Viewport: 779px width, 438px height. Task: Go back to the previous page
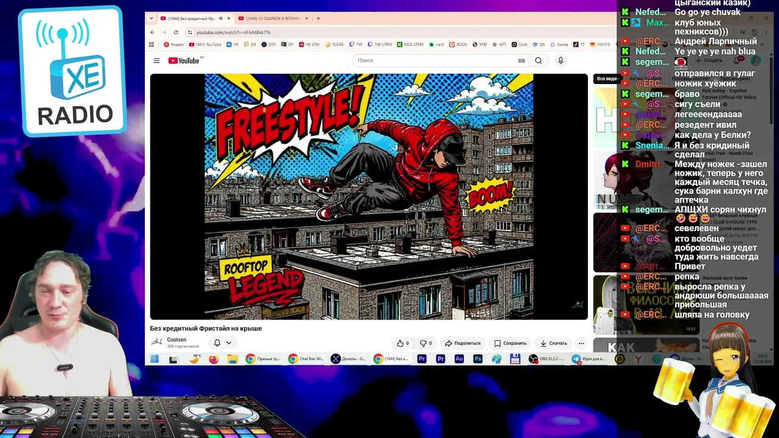[153, 32]
